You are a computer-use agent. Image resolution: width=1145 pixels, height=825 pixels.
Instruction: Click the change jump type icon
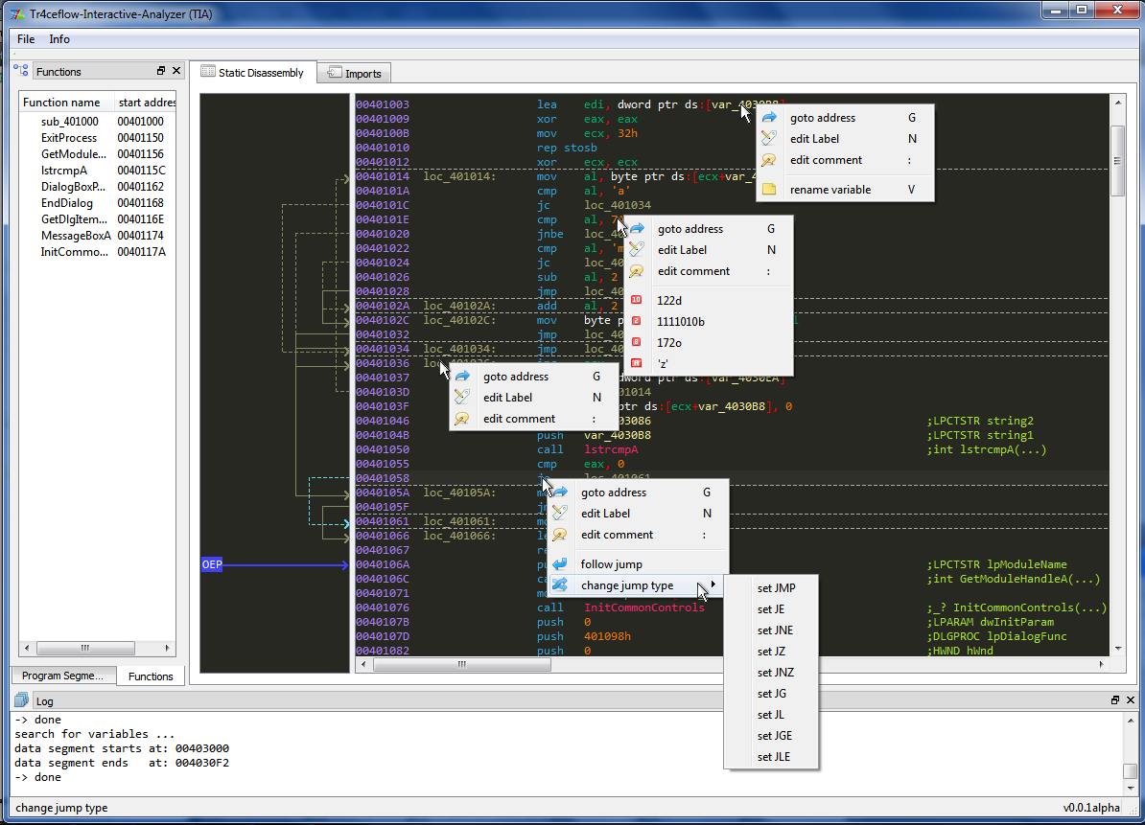(560, 585)
